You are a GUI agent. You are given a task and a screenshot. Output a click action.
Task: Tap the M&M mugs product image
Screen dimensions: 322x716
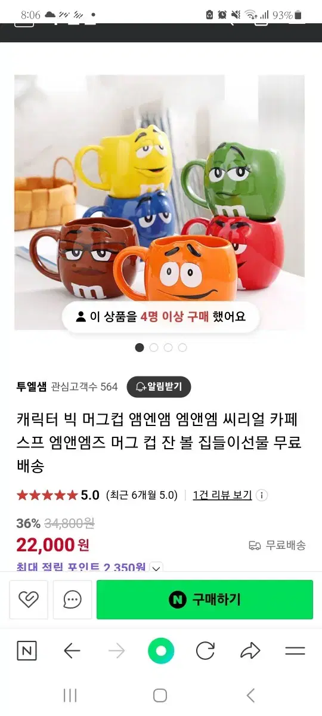click(x=160, y=202)
